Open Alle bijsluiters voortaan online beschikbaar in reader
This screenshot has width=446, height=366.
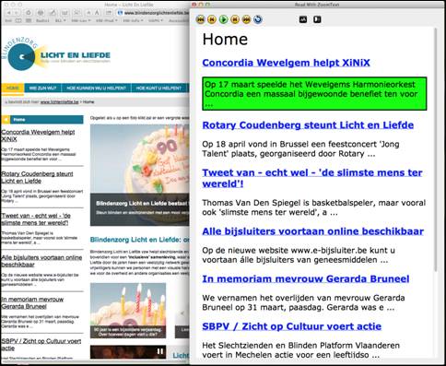[312, 231]
